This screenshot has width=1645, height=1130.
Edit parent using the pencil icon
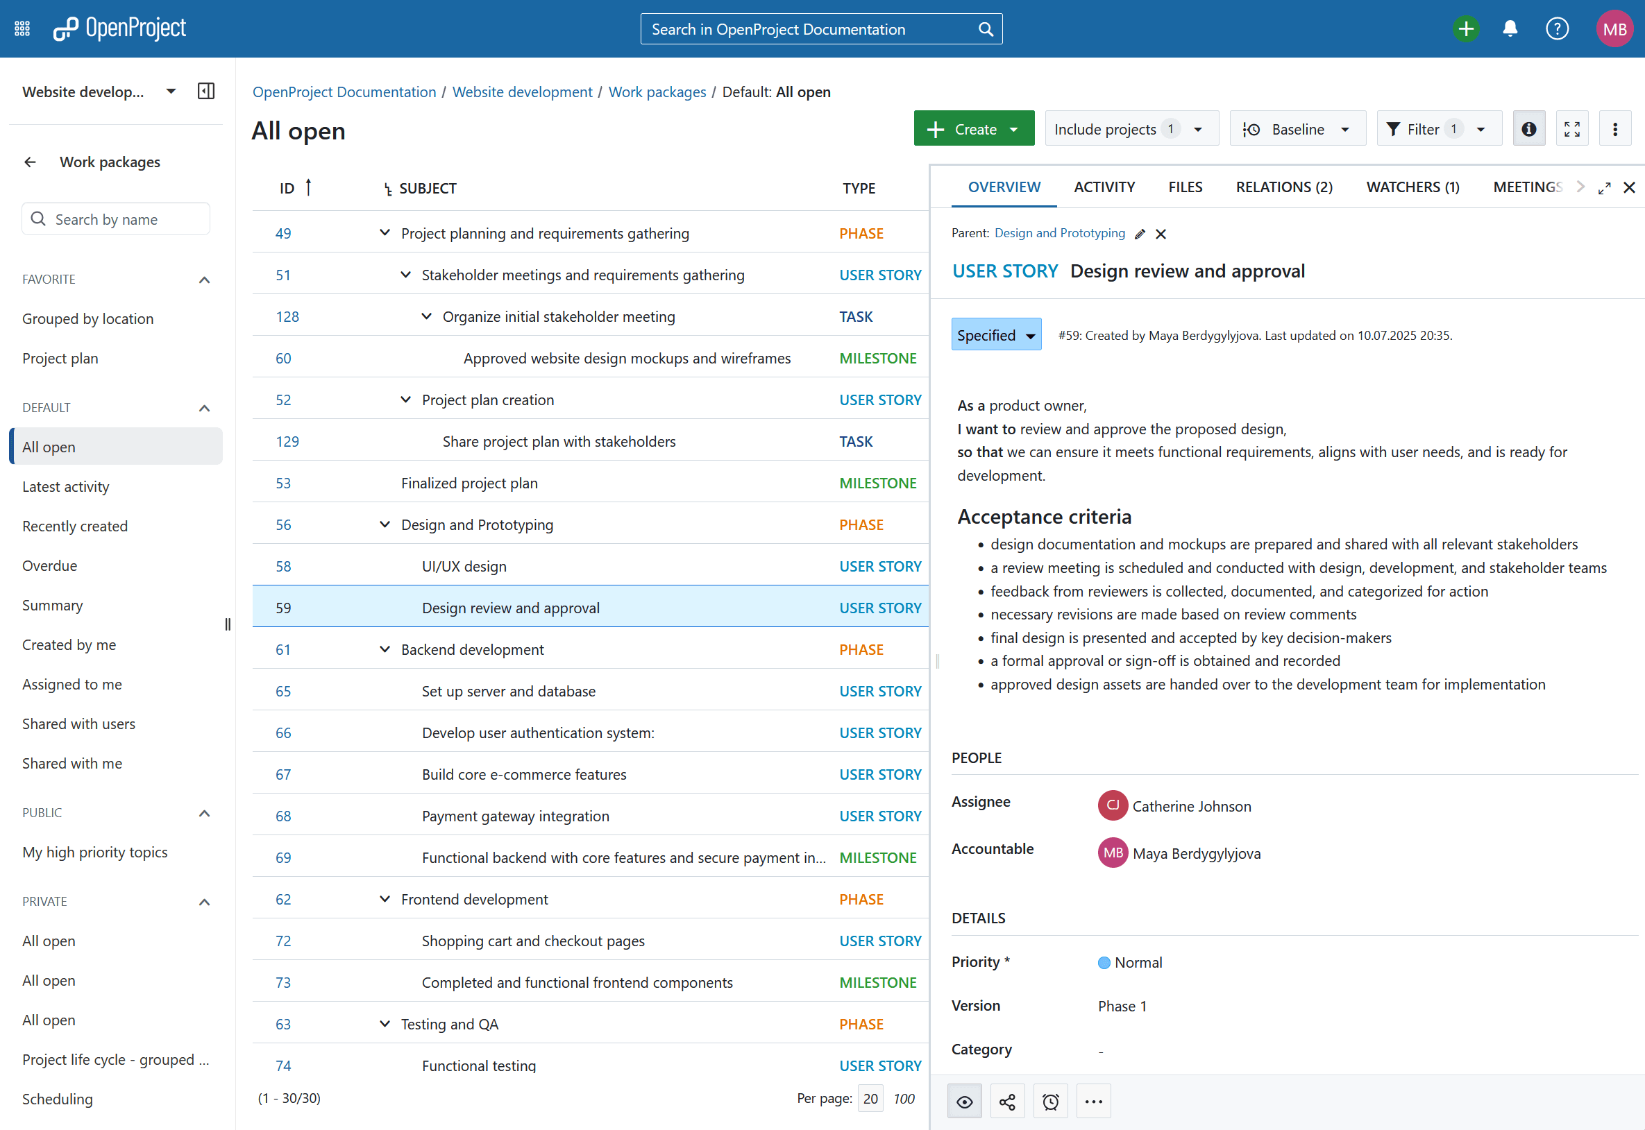(1140, 234)
